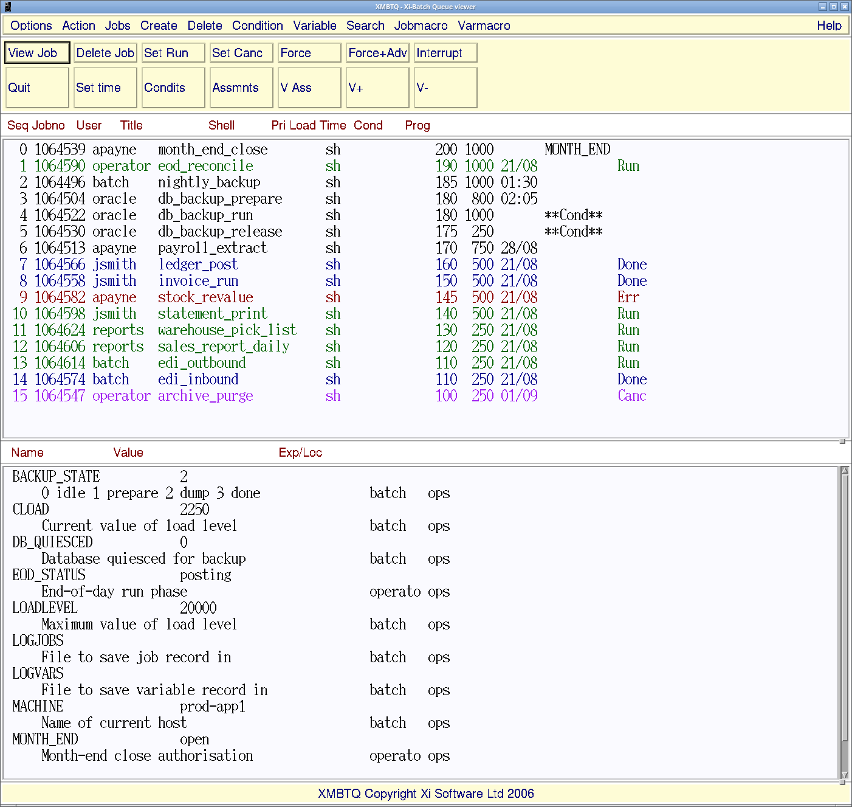Select the ledger_post job

(425, 265)
